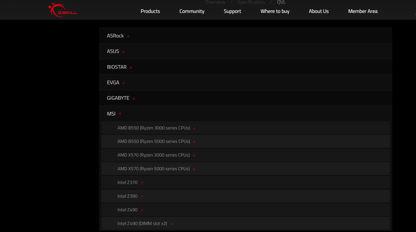Image resolution: width=416 pixels, height=232 pixels.
Task: Expand AMD B550 Ryzen 3000 series list
Action: tap(245, 128)
